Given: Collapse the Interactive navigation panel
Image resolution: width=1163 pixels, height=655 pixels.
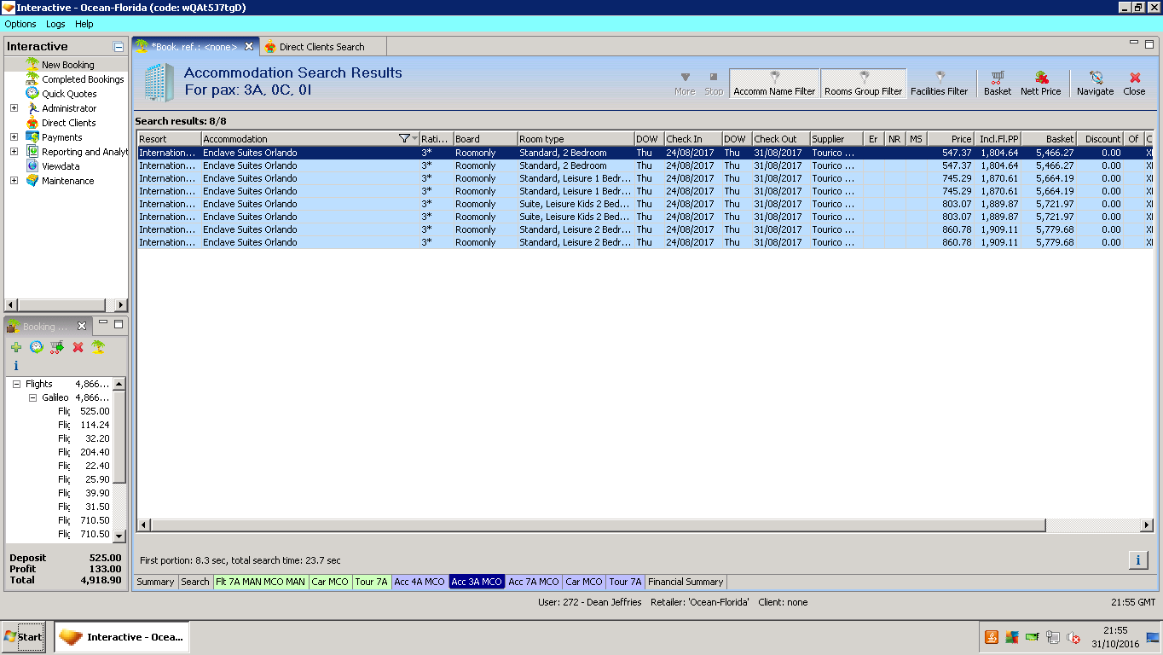Looking at the screenshot, I should 119,47.
